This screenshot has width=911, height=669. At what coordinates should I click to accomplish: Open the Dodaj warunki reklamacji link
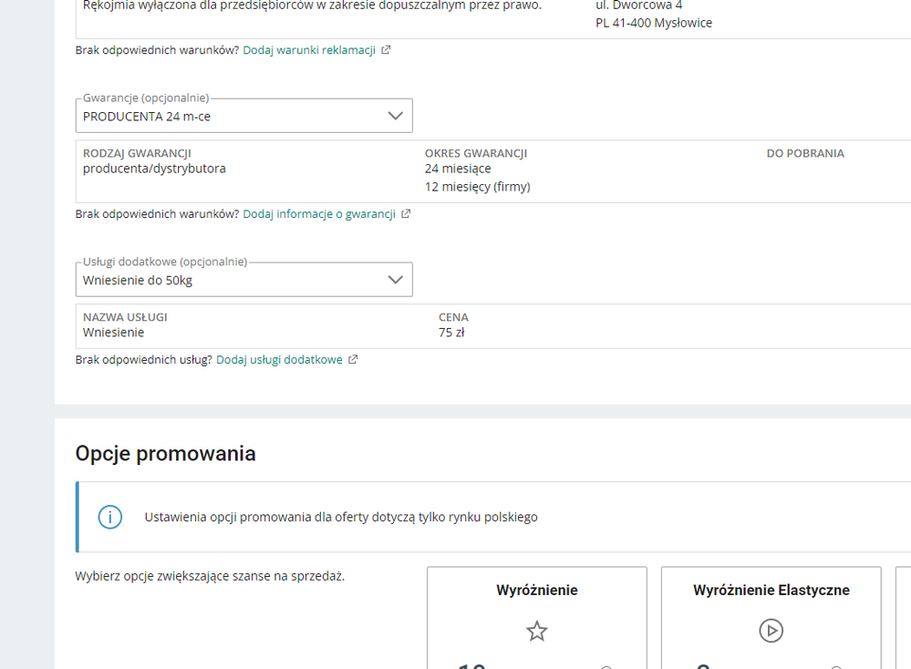[309, 50]
